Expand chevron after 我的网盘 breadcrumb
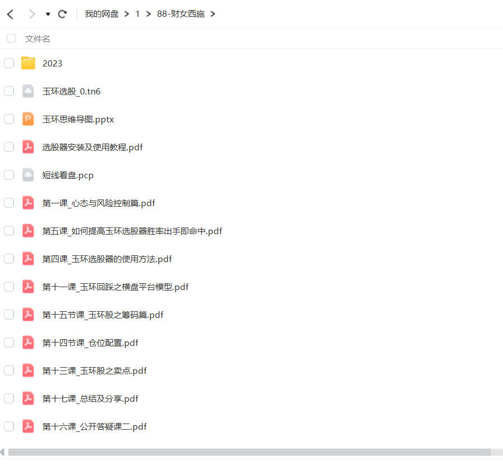This screenshot has width=503, height=466. (127, 14)
